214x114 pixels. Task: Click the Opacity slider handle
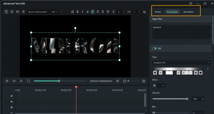187,99
